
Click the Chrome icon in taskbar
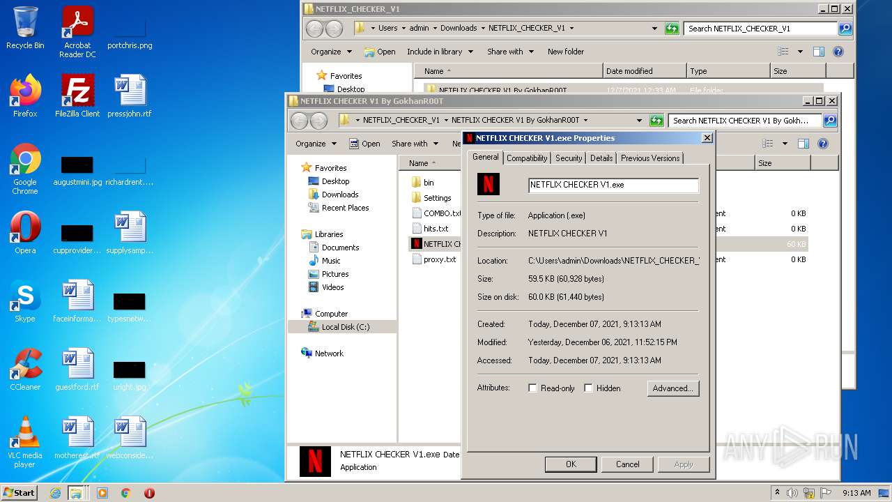click(x=126, y=493)
